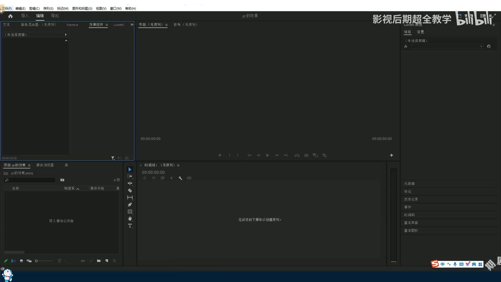The width and height of the screenshot is (501, 282).
Task: Open the 剪辑(C) menu
Action: pos(34,8)
